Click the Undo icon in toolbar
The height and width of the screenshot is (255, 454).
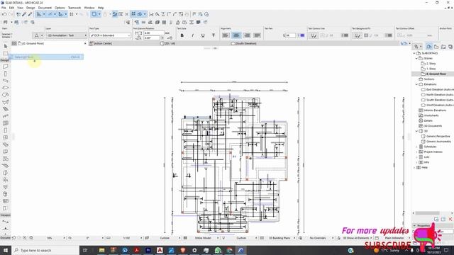(4, 14)
